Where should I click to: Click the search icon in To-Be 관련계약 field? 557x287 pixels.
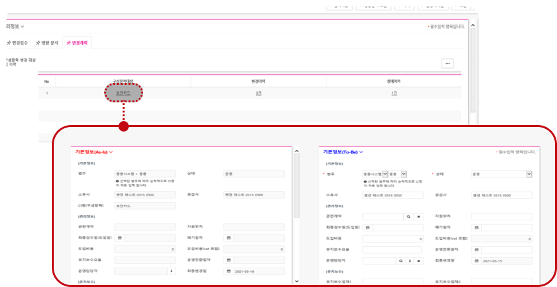tap(409, 216)
